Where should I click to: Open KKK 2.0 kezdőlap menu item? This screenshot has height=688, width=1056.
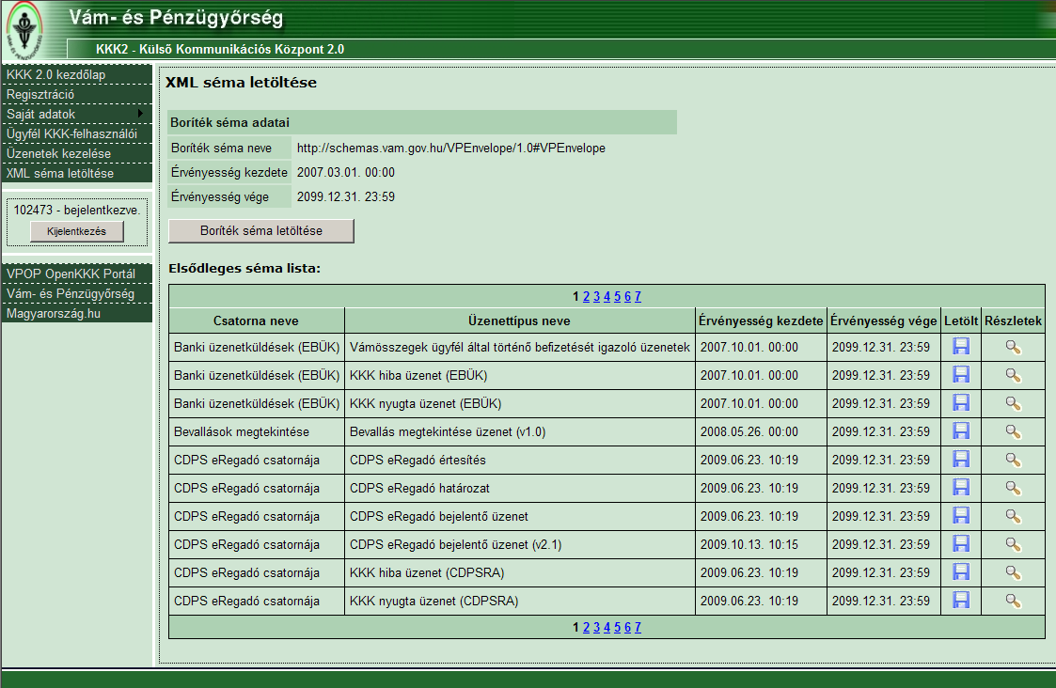click(77, 75)
